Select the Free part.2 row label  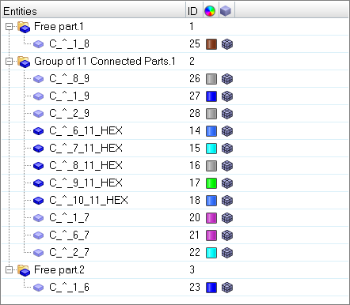point(59,270)
